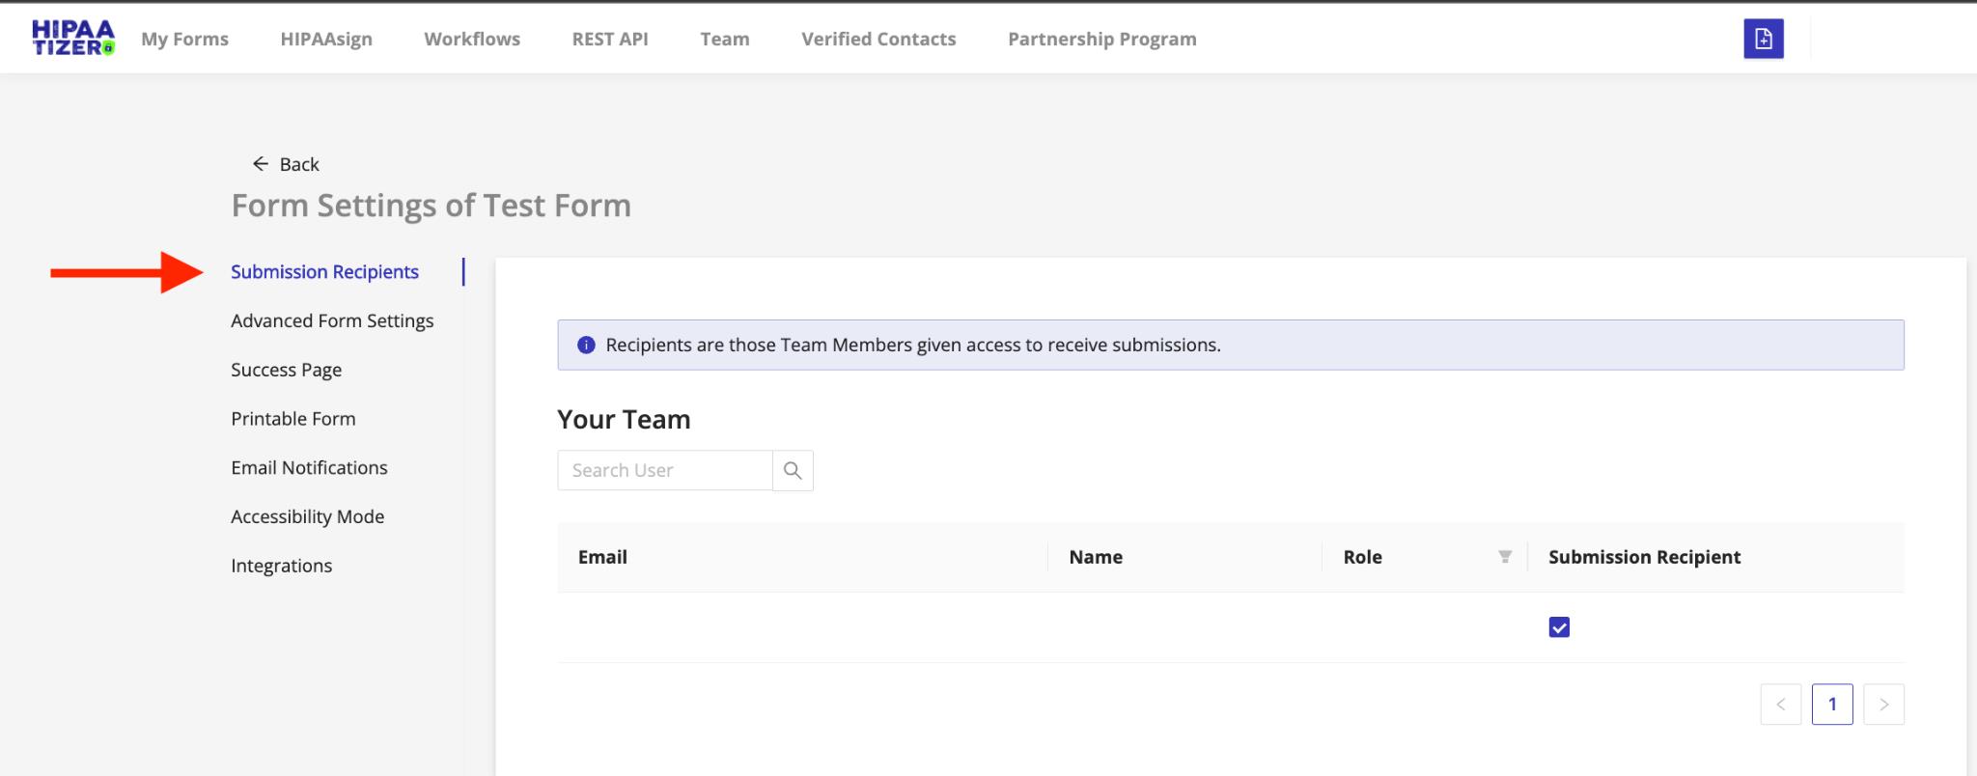Select Printable Form tab
The height and width of the screenshot is (776, 1977).
tap(293, 419)
